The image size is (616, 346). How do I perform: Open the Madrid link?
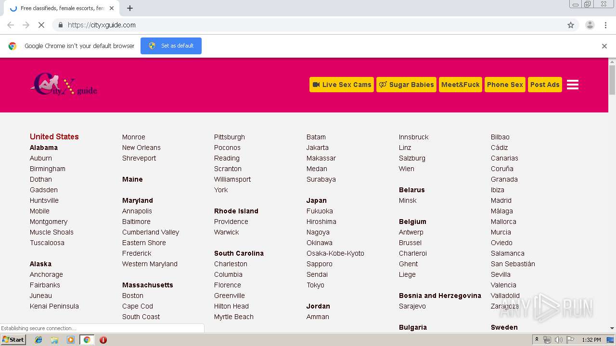(x=501, y=200)
